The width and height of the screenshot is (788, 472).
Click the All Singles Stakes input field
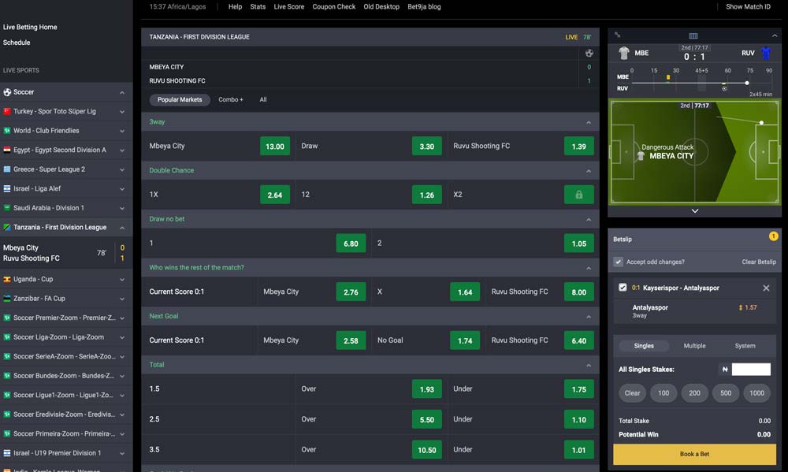[751, 370]
